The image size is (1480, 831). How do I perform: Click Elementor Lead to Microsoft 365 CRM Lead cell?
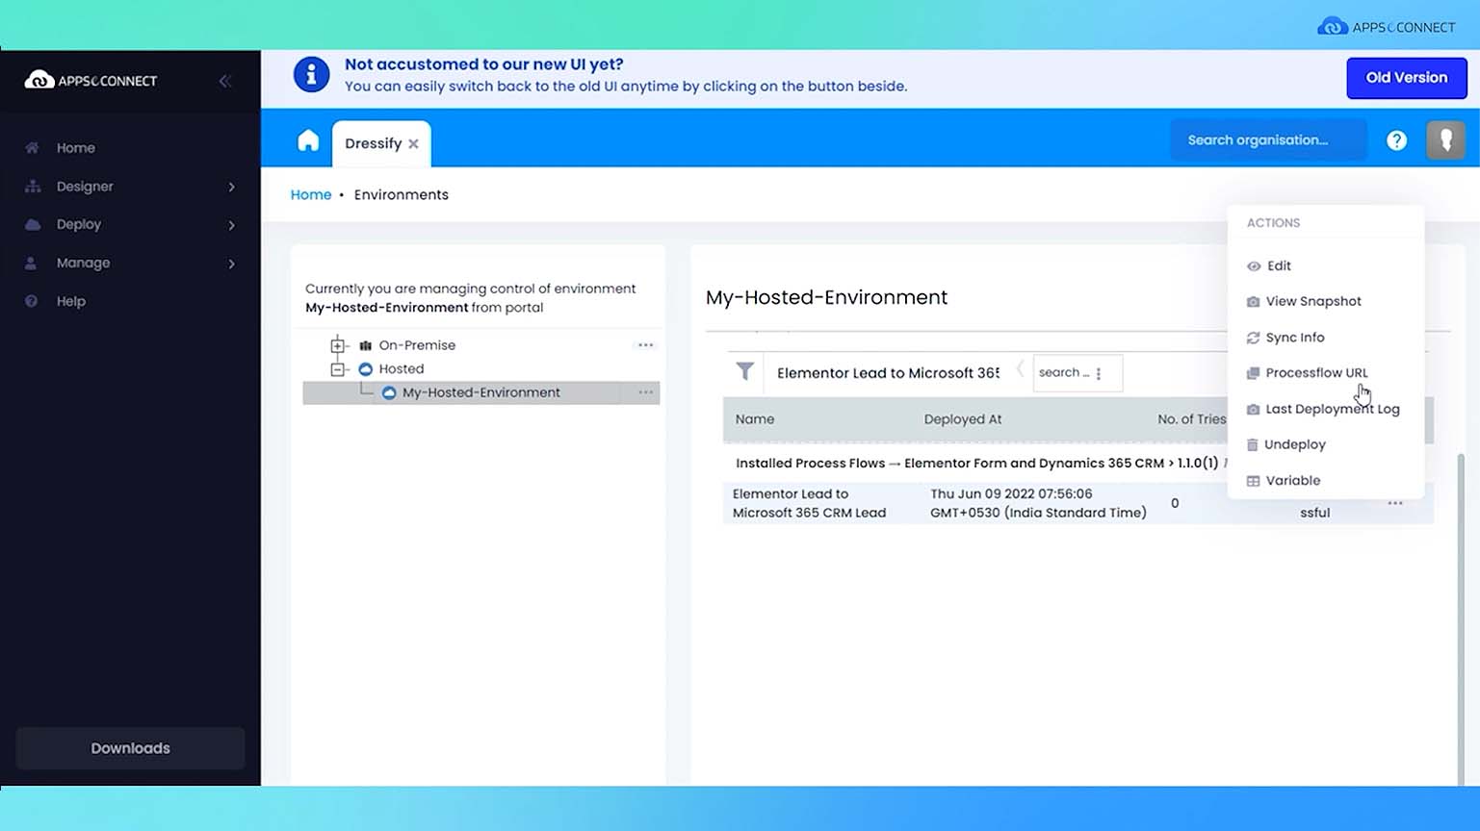809,503
